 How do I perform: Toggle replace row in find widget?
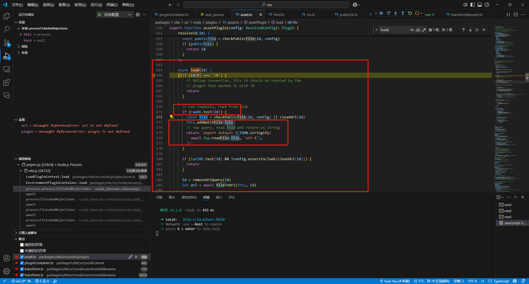tap(376, 30)
